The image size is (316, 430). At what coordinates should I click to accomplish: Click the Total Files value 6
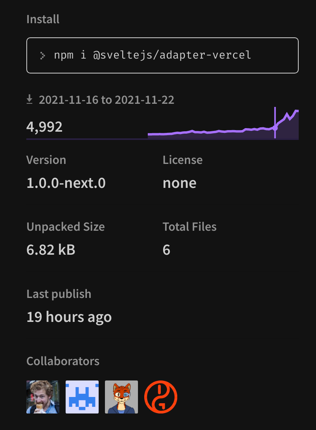(167, 250)
